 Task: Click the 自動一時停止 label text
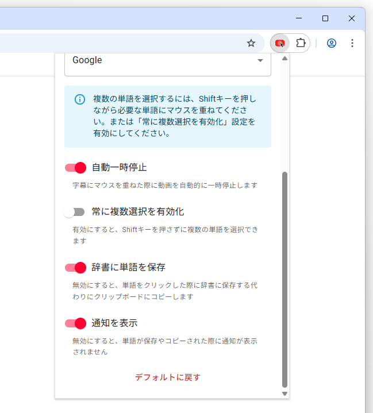119,168
